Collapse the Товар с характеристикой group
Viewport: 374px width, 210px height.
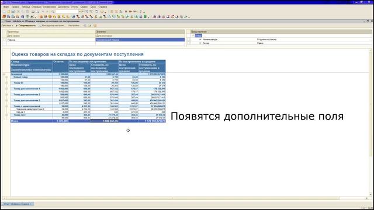point(6,106)
